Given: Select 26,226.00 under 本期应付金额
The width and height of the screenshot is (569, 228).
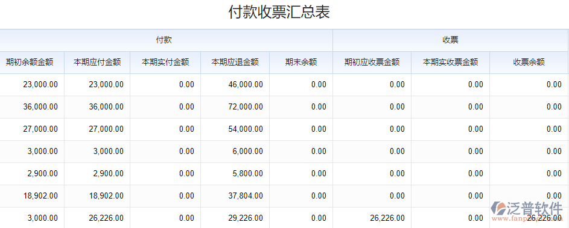Looking at the screenshot, I should click(x=106, y=218).
